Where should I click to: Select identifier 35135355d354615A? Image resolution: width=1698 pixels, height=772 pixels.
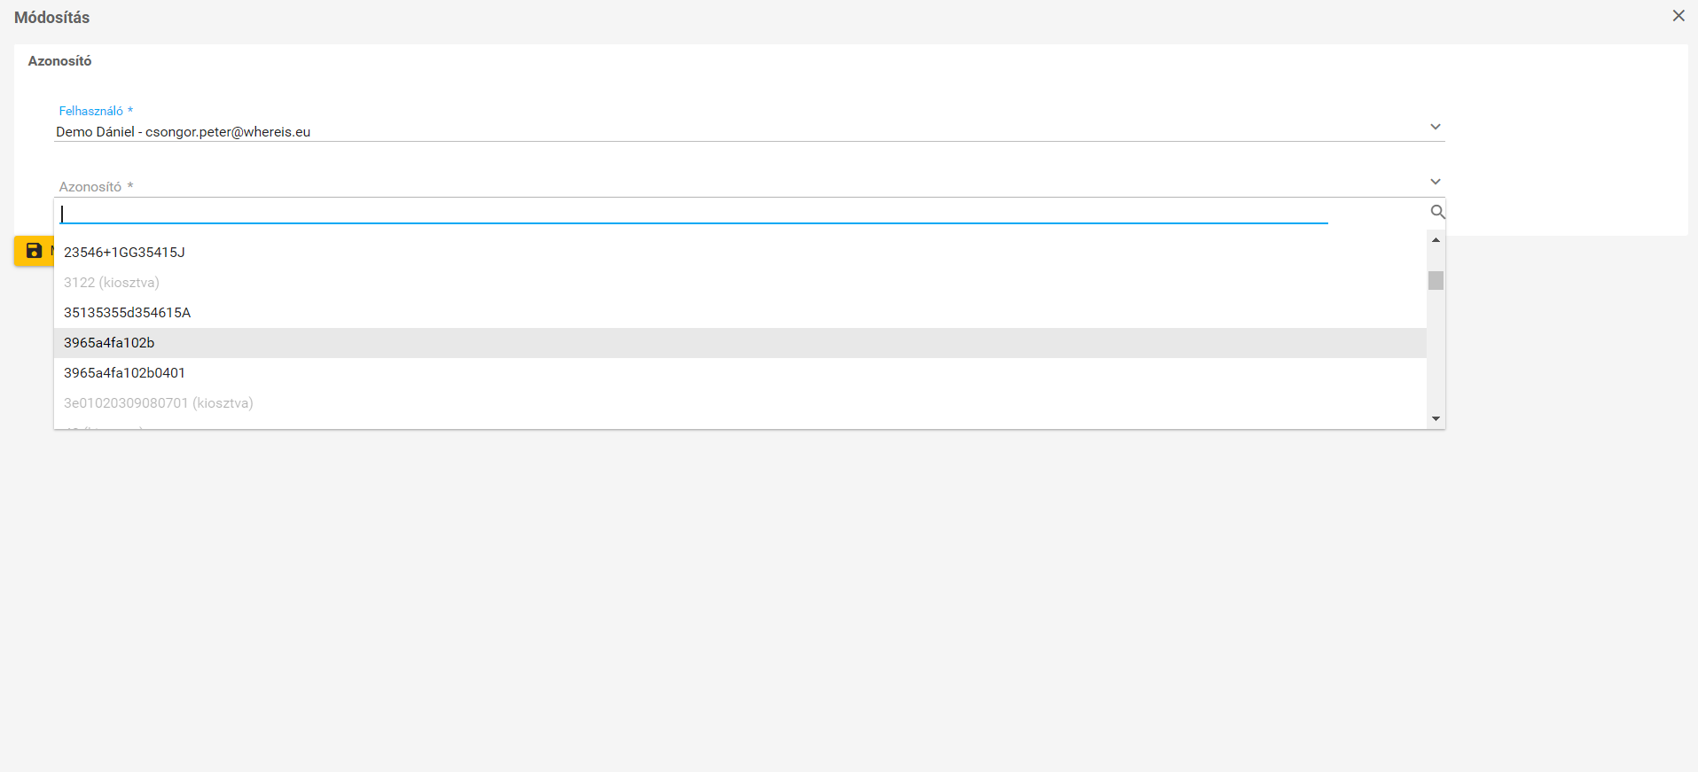point(127,313)
